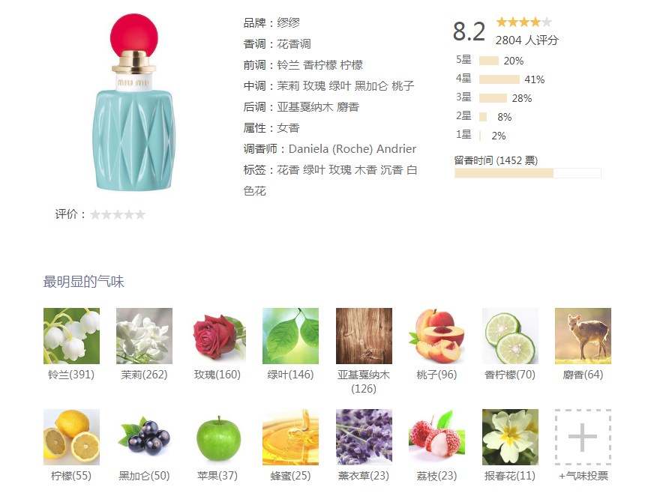Open the brand link 缪缪
This screenshot has height=502, width=657.
(288, 22)
